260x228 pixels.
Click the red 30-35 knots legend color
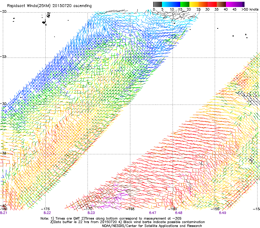pos(212,4)
